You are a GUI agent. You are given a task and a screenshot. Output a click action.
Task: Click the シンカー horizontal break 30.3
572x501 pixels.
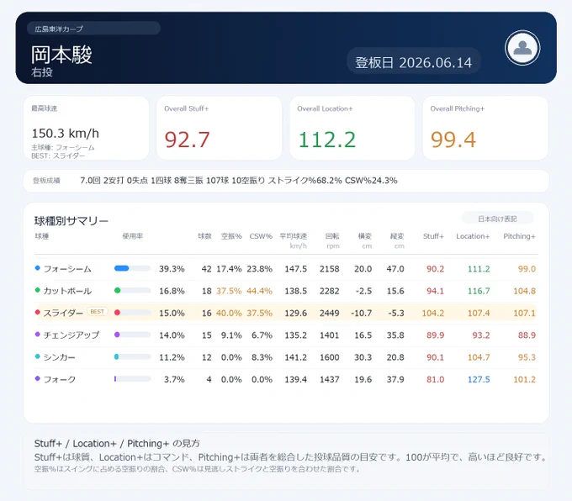(x=363, y=357)
